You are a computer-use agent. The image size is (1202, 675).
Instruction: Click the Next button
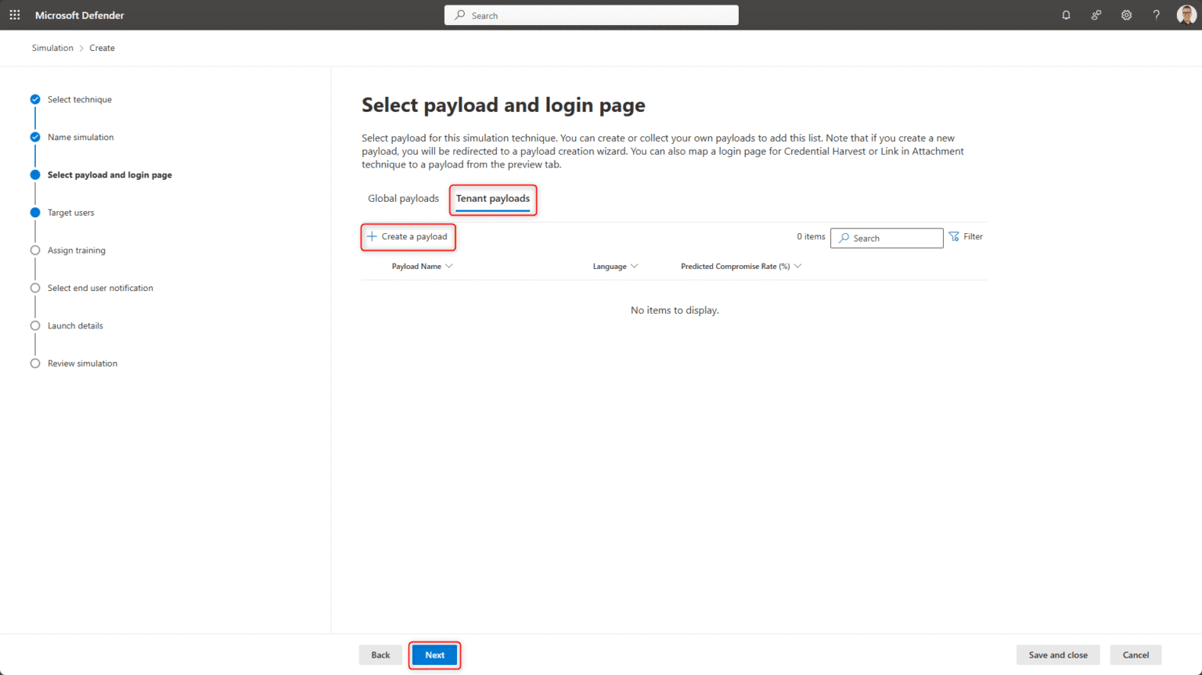click(x=434, y=655)
